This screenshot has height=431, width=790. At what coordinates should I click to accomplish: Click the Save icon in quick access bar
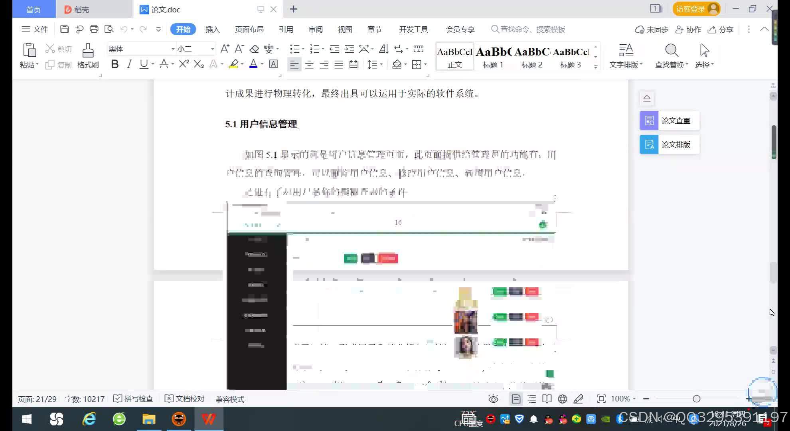[64, 29]
